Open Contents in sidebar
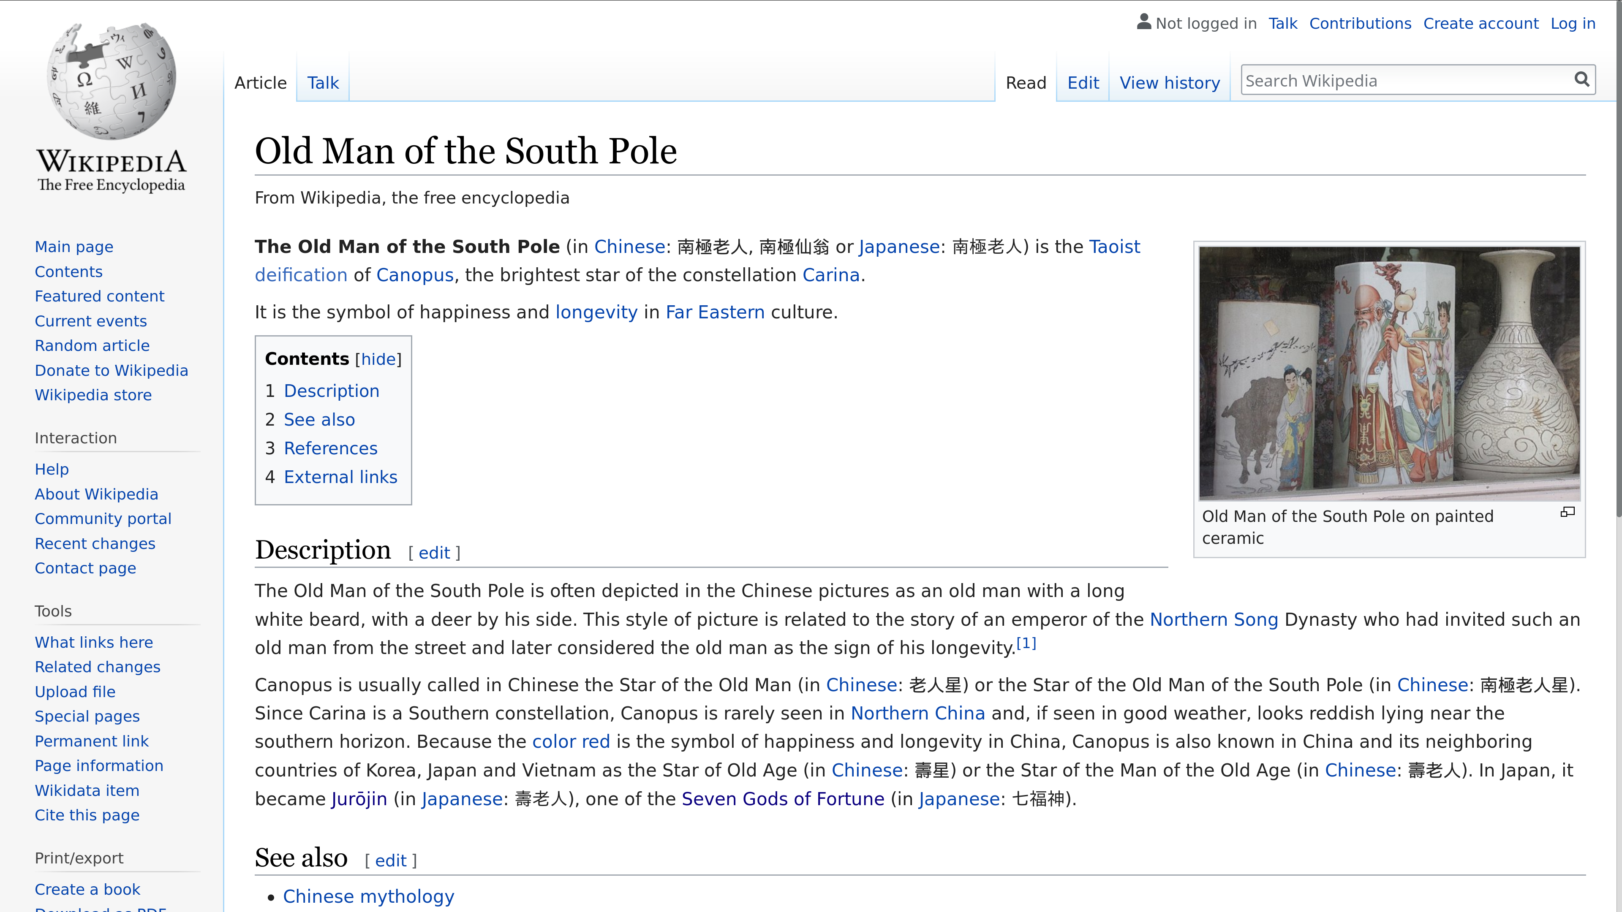1622x912 pixels. coord(68,271)
